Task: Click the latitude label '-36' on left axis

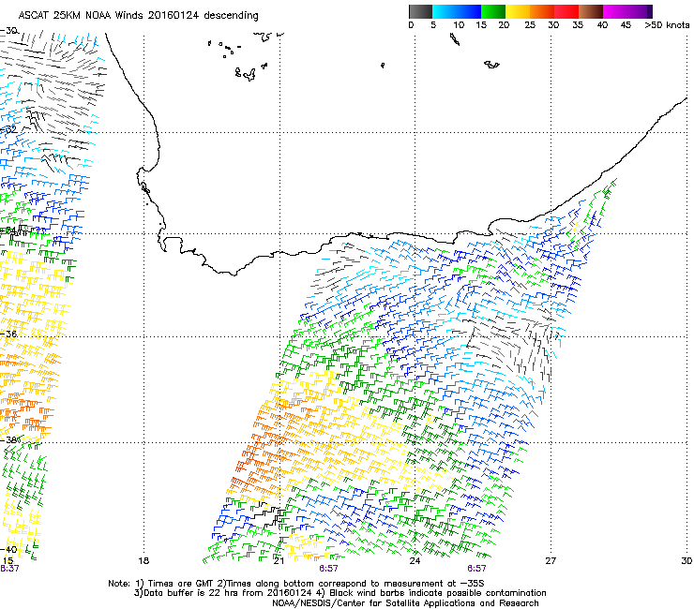Action: [x=8, y=334]
